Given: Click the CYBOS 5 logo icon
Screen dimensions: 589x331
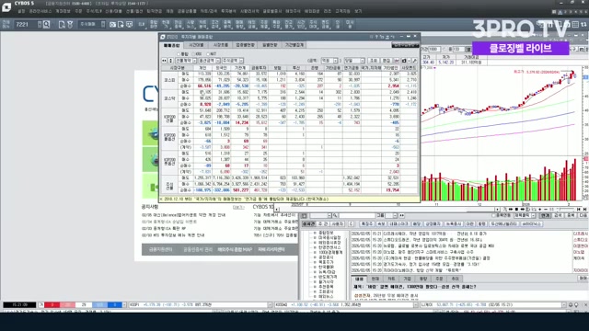Looking at the screenshot, I should click(x=6, y=6).
